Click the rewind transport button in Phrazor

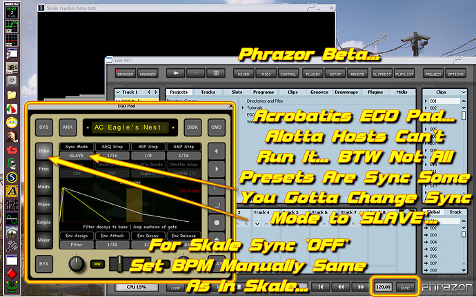click(x=341, y=287)
